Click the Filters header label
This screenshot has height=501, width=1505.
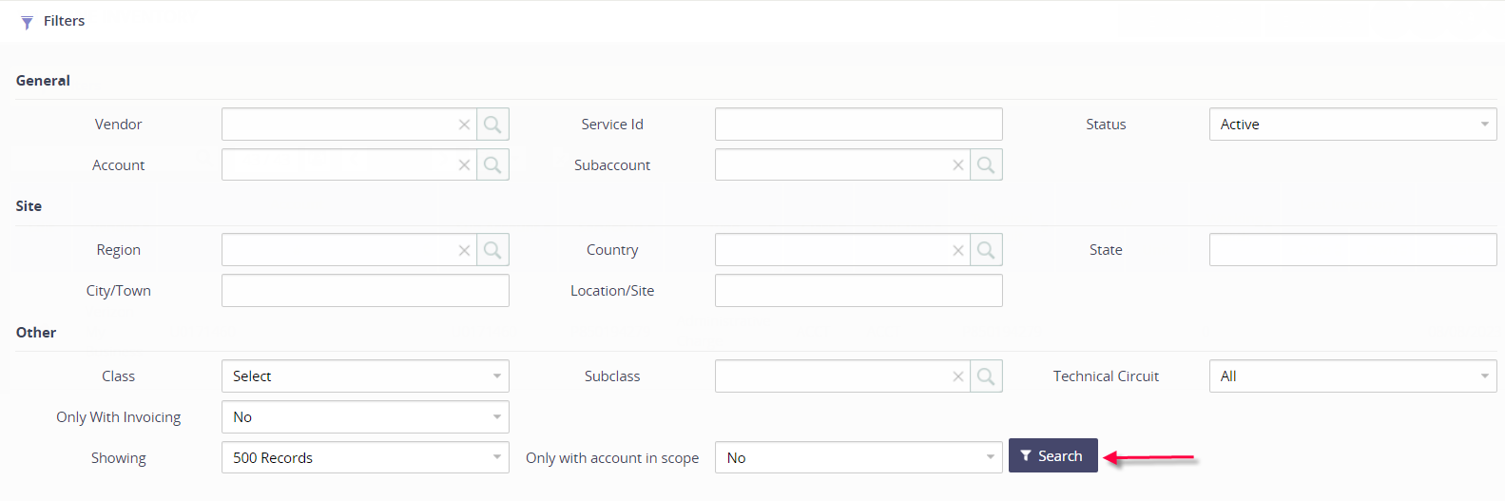[x=65, y=21]
